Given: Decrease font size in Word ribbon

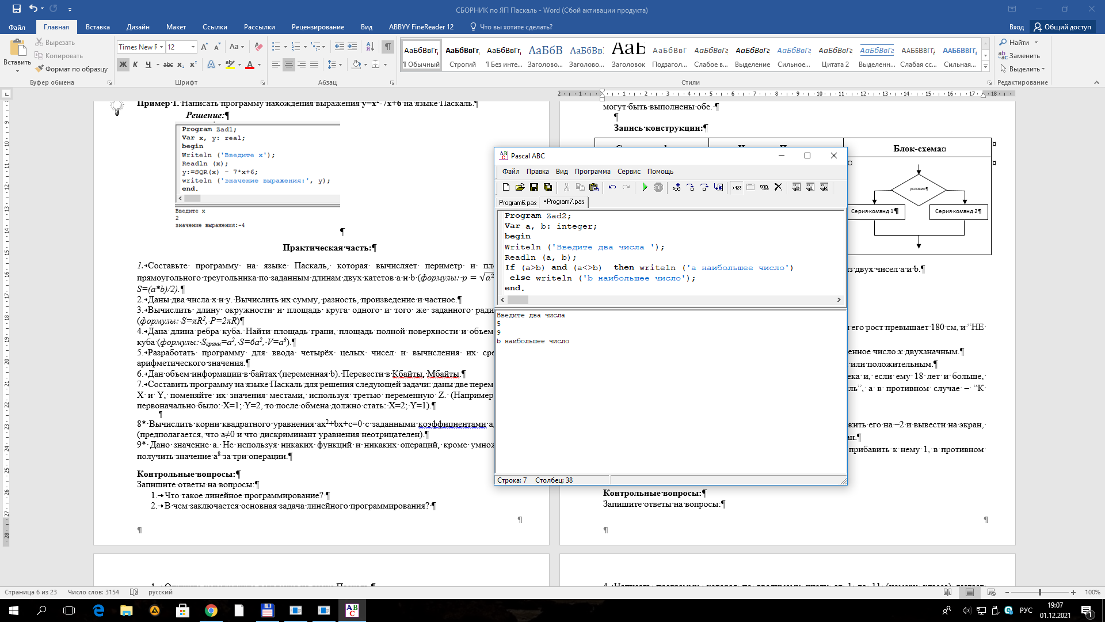Looking at the screenshot, I should point(218,47).
